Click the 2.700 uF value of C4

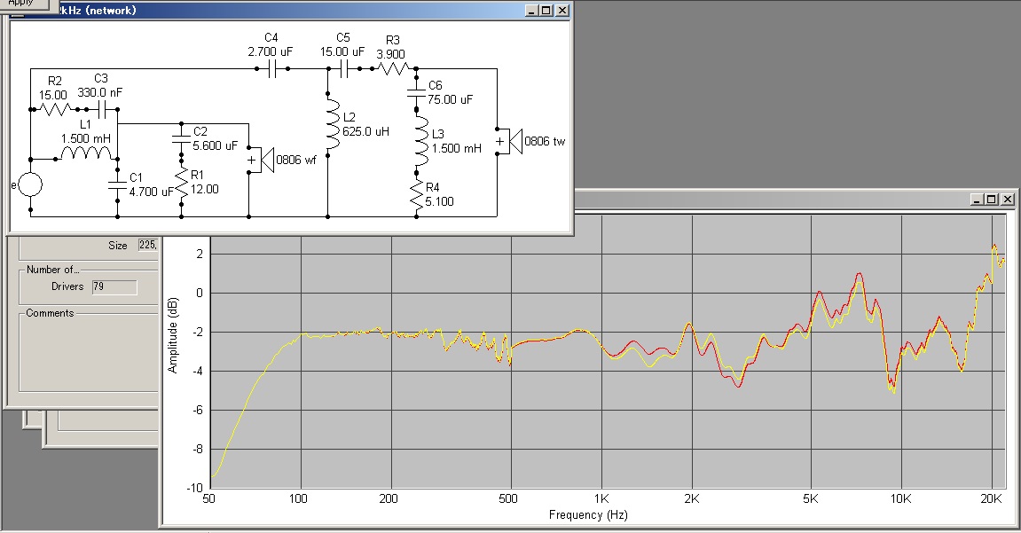pos(271,51)
